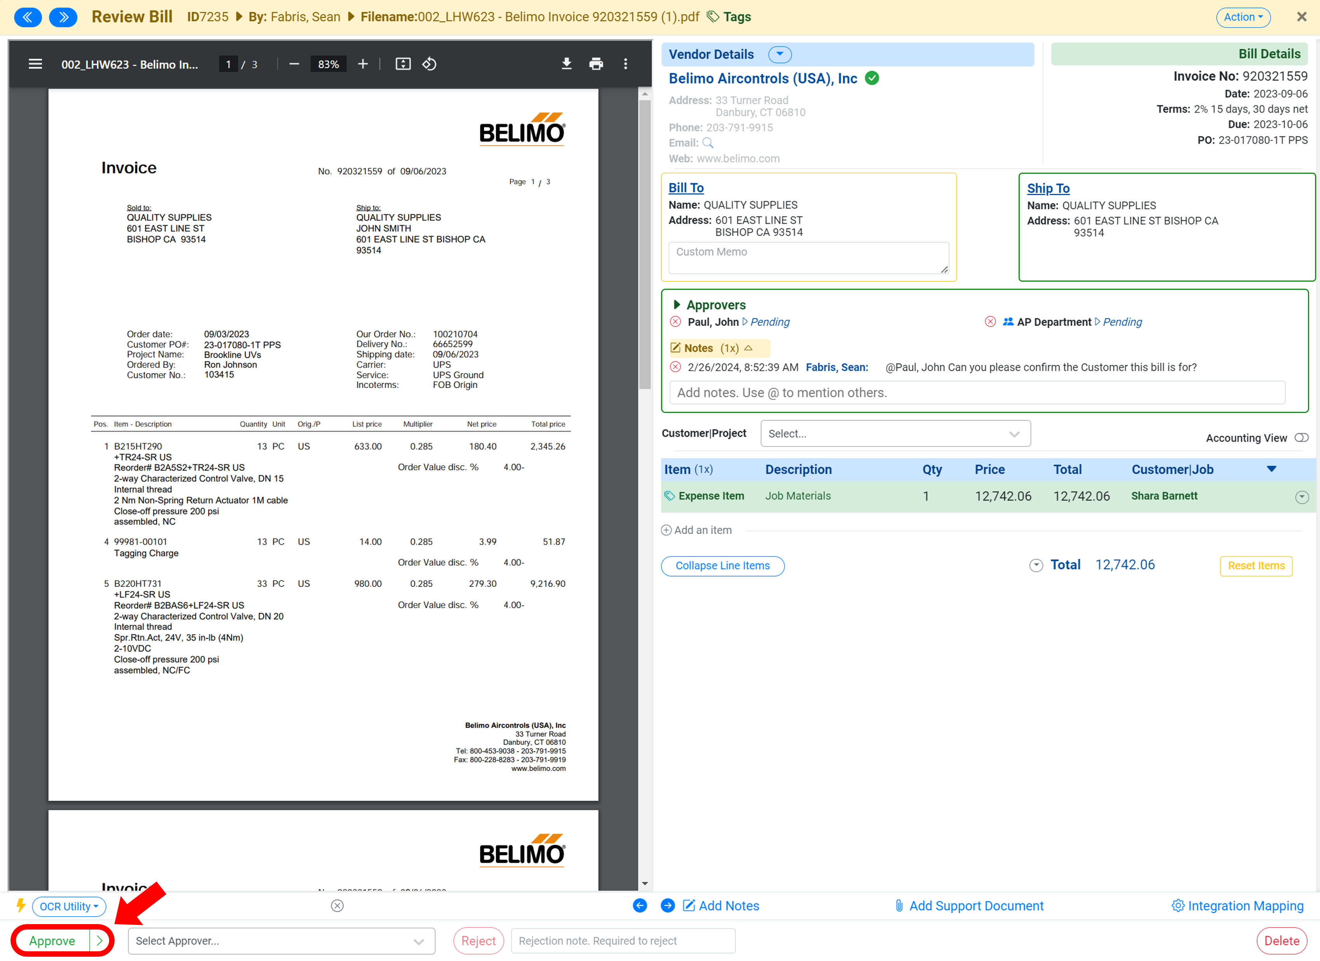1320x961 pixels.
Task: Select the Reject menu item
Action: [477, 940]
